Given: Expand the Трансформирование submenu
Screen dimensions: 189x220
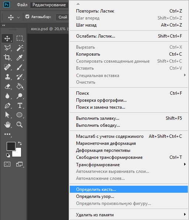Looking at the screenshot, I should 129,164.
